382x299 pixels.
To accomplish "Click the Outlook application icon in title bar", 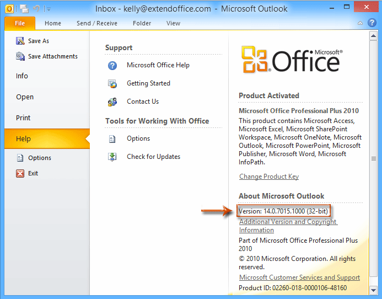I will 9,9.
